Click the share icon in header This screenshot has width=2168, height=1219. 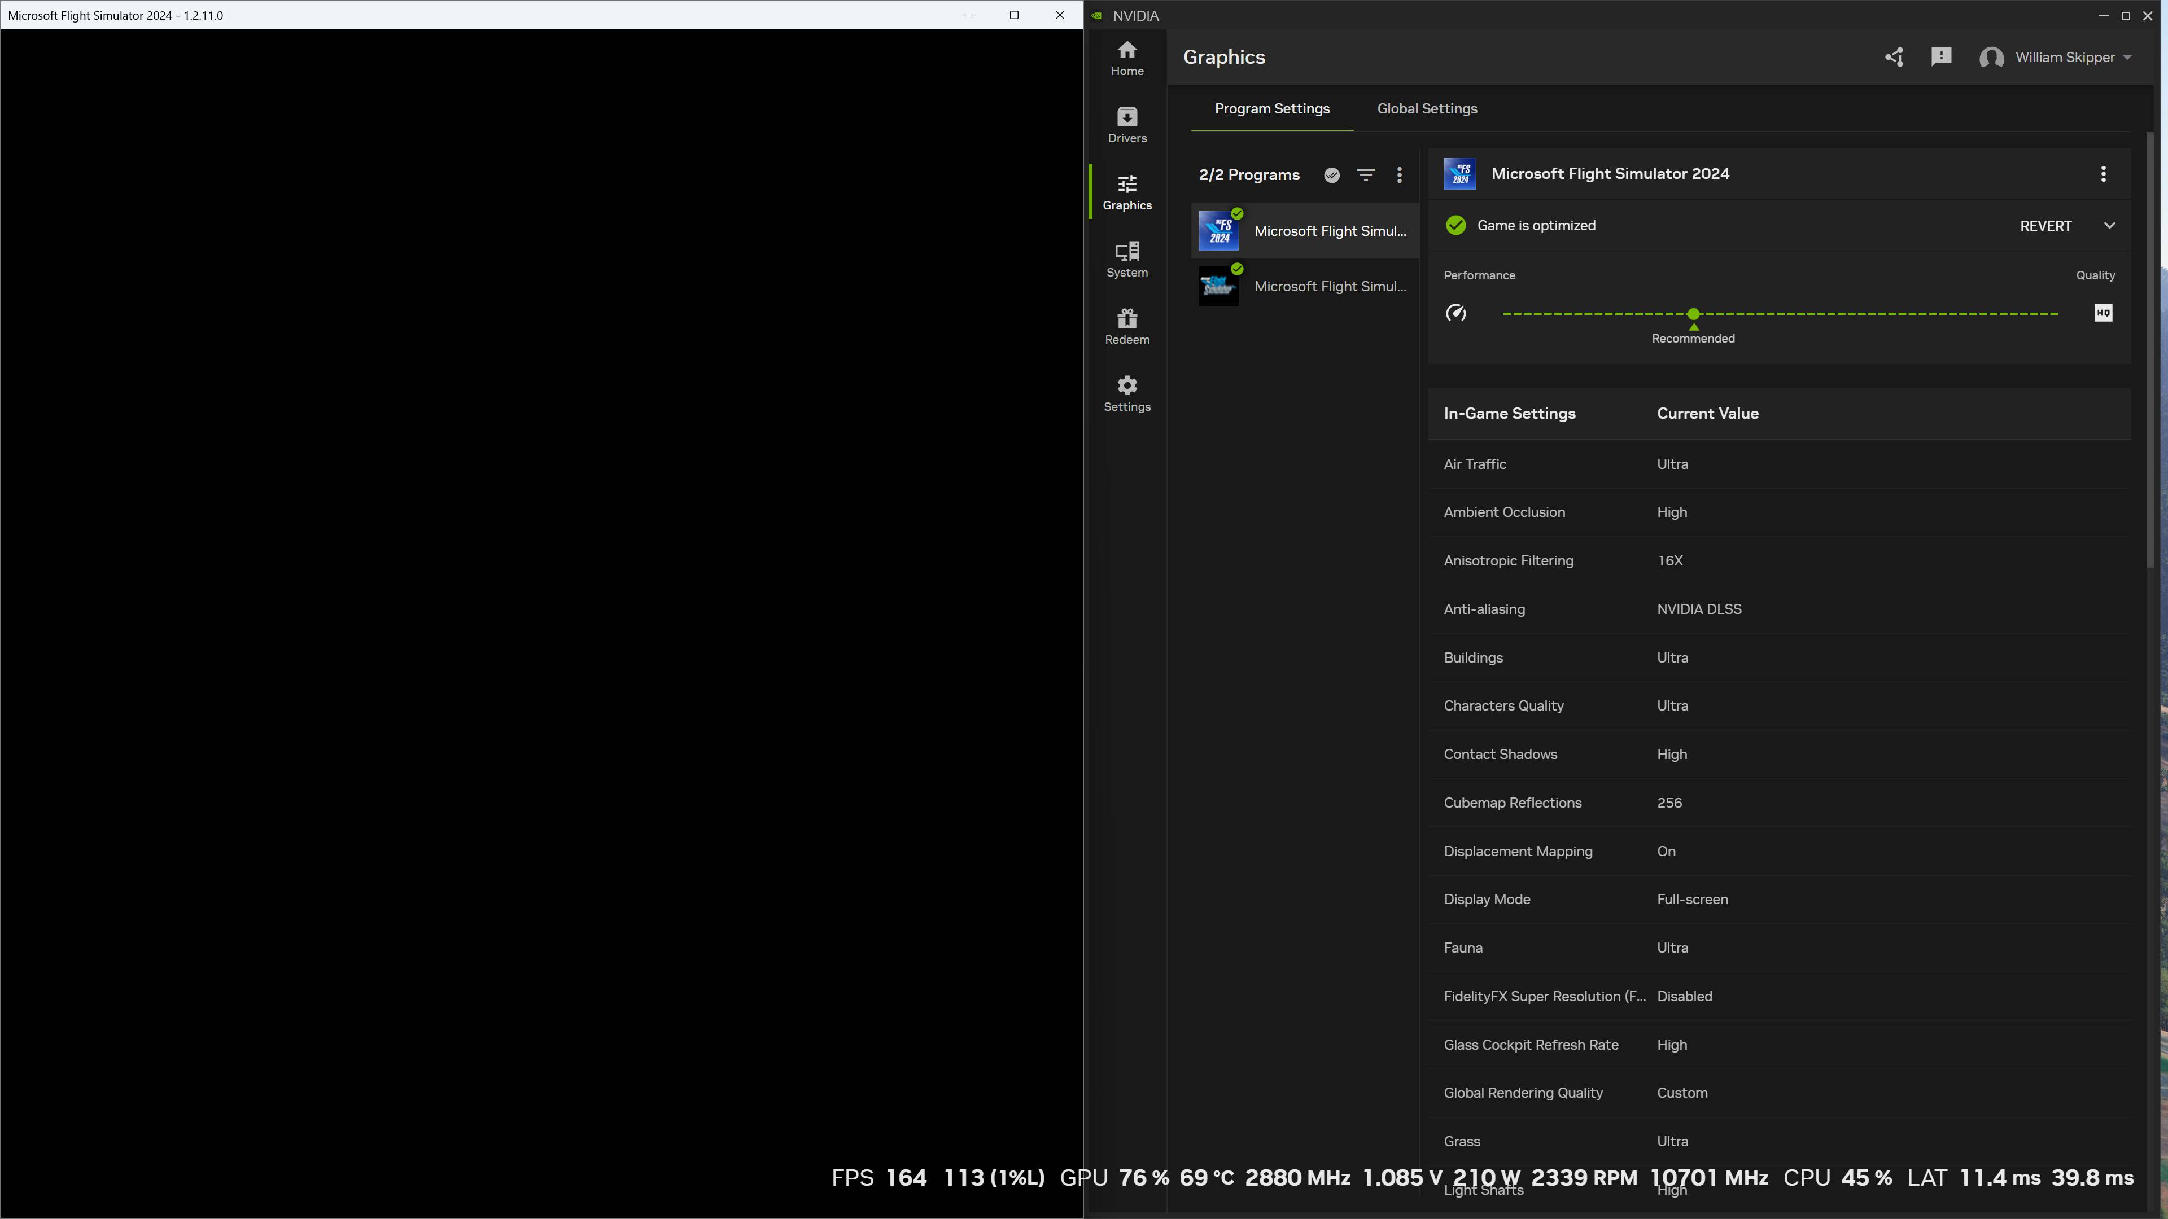click(1895, 57)
